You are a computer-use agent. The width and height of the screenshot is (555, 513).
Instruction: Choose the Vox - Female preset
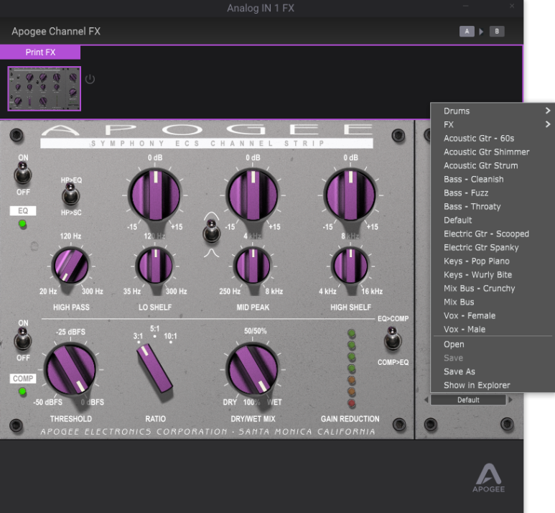pyautogui.click(x=494, y=315)
